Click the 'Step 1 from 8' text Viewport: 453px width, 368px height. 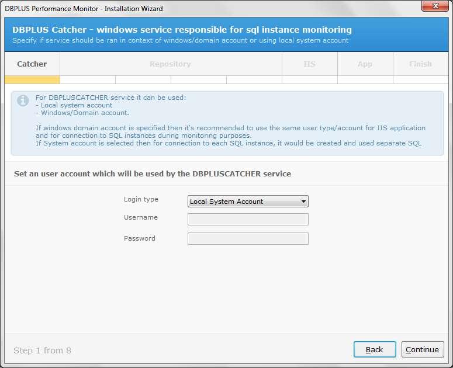pyautogui.click(x=42, y=350)
